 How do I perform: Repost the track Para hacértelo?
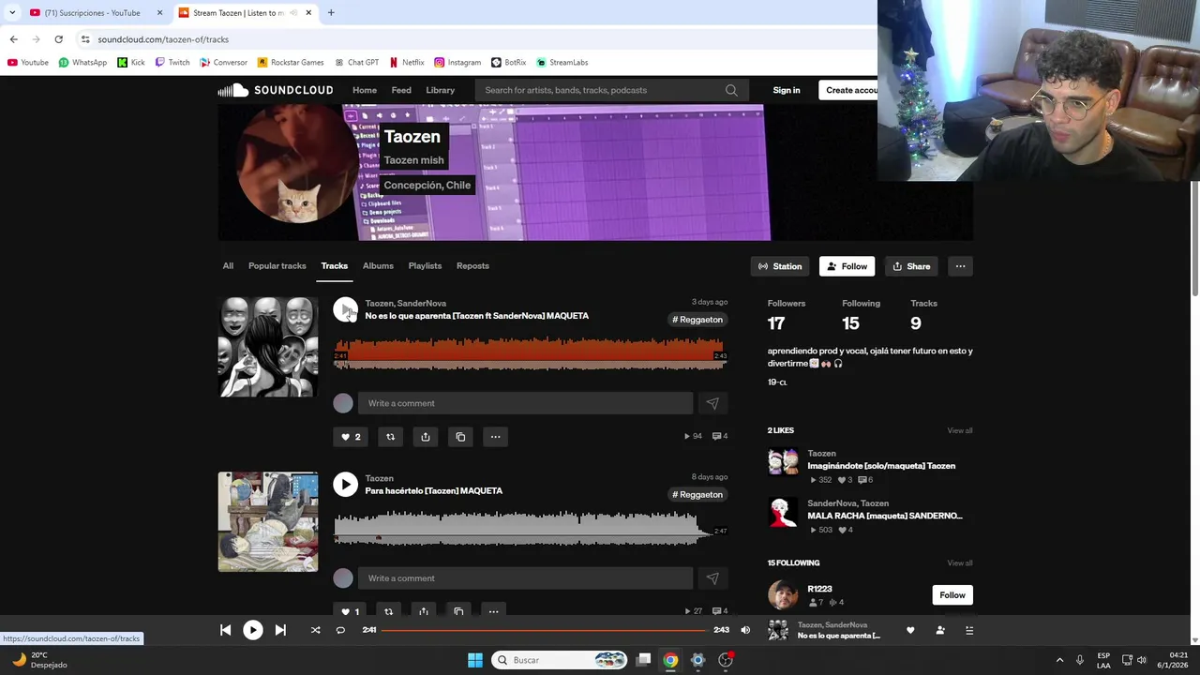388,611
